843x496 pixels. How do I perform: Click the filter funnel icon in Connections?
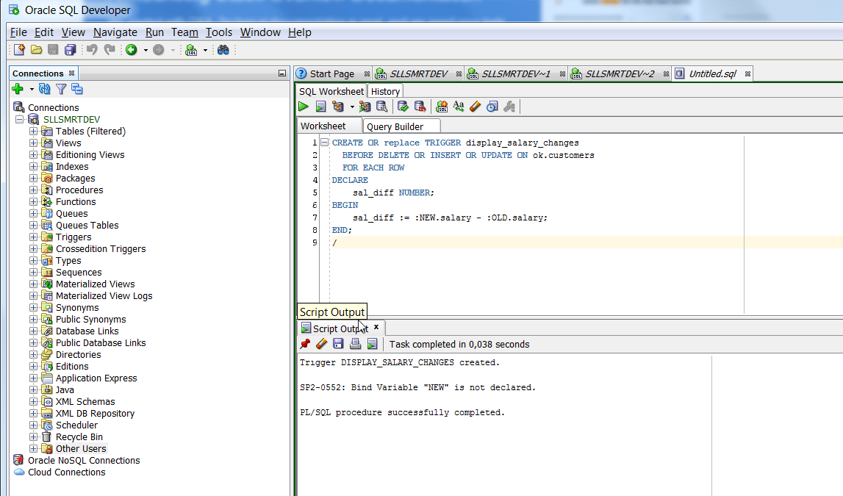61,89
